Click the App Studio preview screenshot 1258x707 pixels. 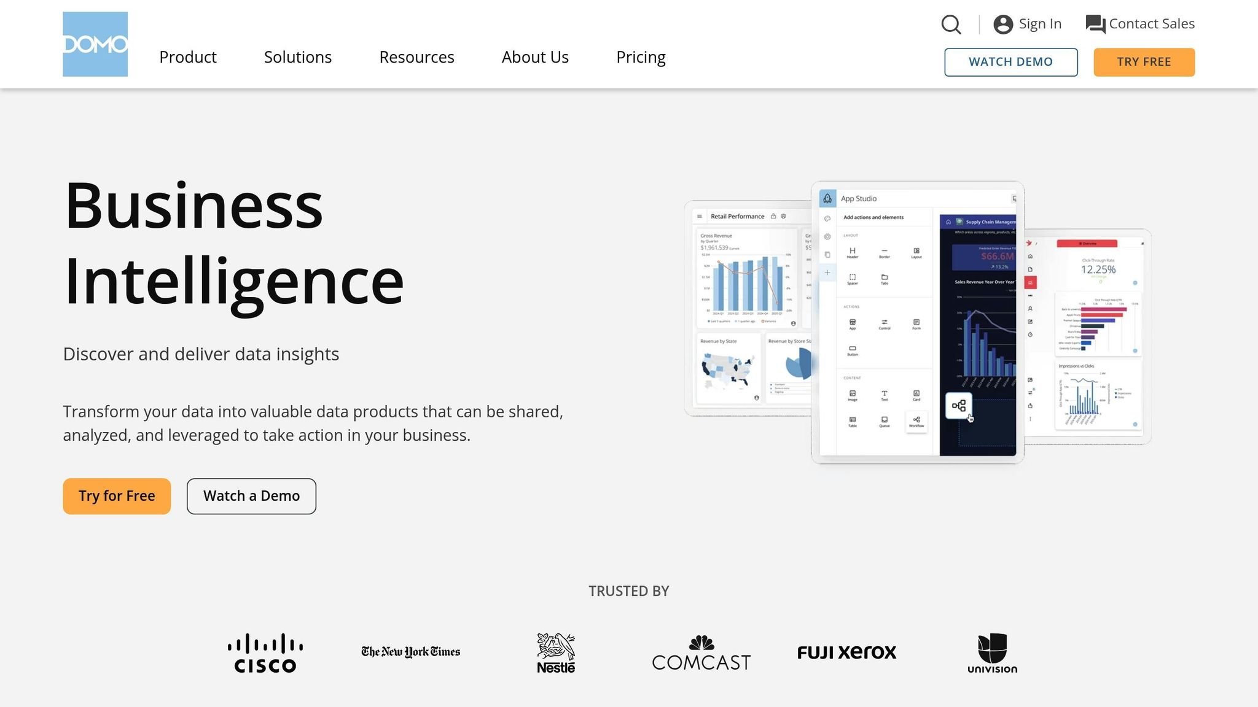(x=918, y=322)
